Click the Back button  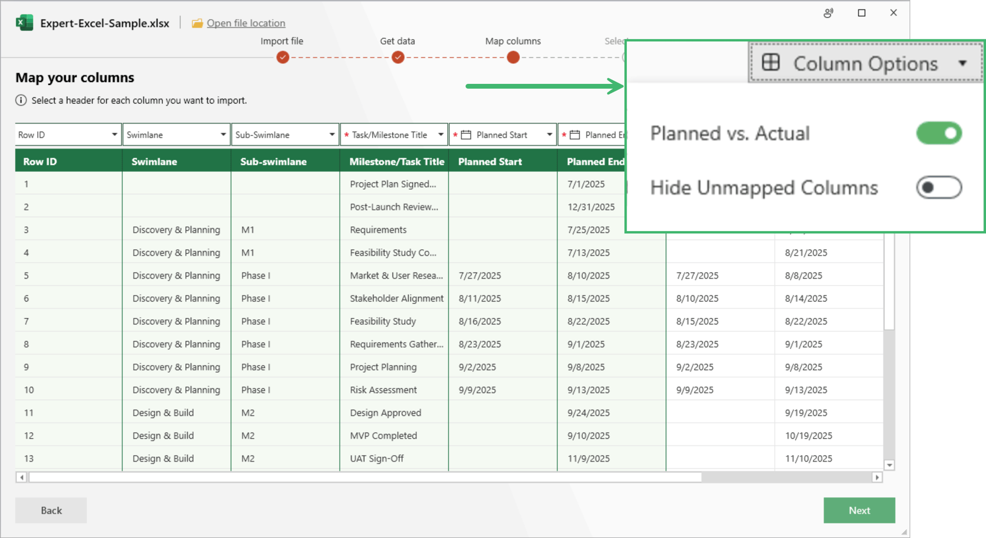pyautogui.click(x=51, y=510)
